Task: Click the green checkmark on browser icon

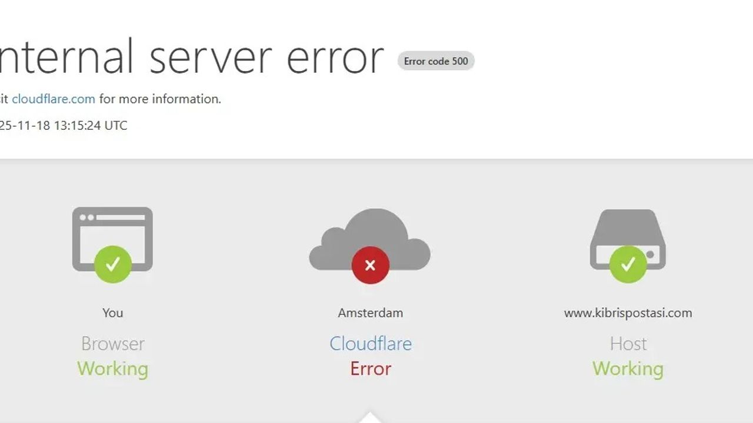Action: tap(112, 264)
